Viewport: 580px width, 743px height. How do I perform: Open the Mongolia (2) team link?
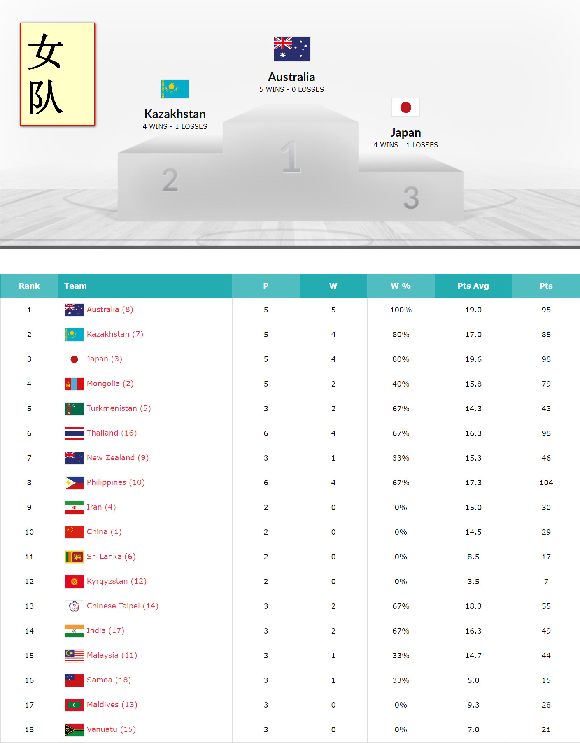[110, 384]
